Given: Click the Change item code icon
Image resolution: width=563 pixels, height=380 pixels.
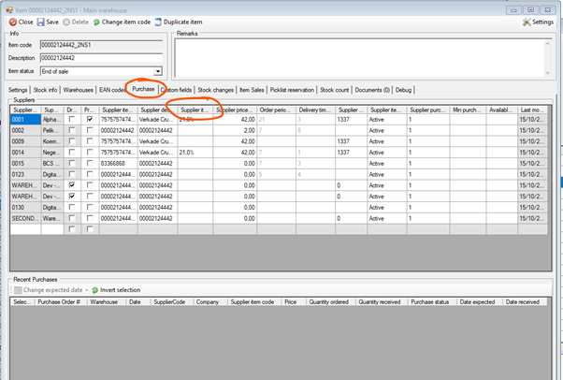Looking at the screenshot, I should [x=96, y=22].
